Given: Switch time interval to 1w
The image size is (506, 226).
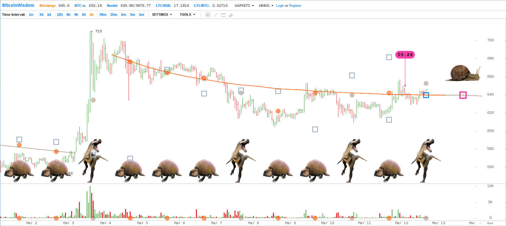Looking at the screenshot, I should (31, 14).
